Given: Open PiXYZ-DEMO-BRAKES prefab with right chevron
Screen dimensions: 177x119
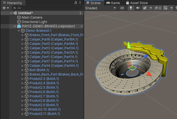Looking at the screenshot, I should tap(81, 26).
